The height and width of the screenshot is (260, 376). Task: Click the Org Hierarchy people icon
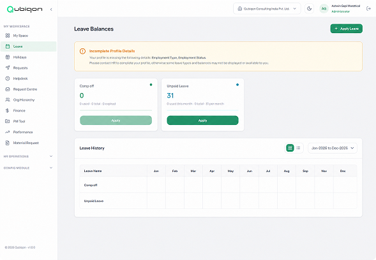(8, 99)
